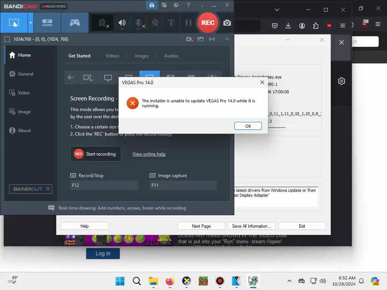This screenshot has width=387, height=290.
Task: Click OK in the VEGAS Pro dialog
Action: point(248,126)
